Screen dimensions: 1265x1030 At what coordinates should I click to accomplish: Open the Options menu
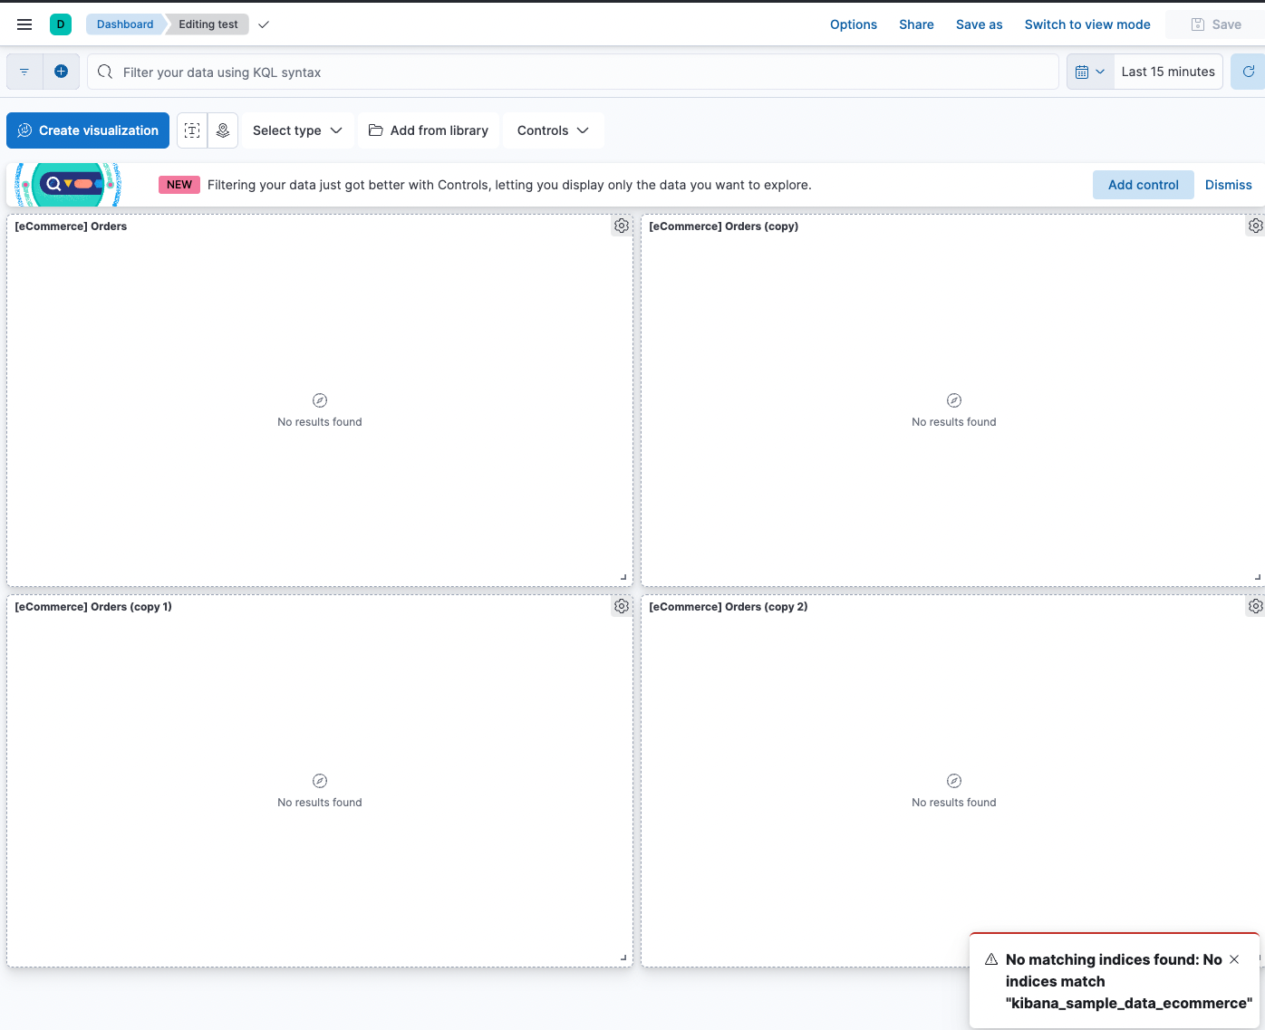(853, 24)
